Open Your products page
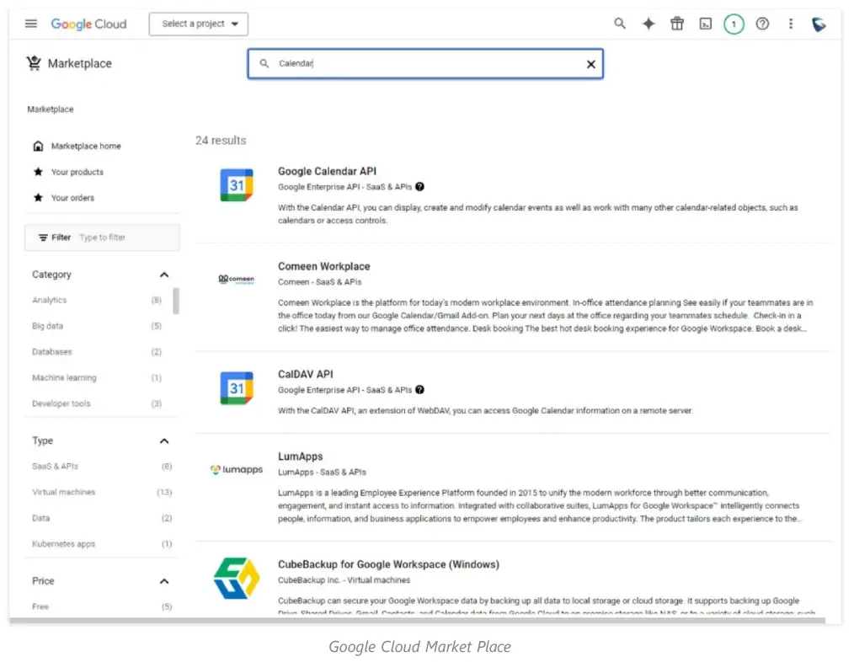 (x=77, y=172)
